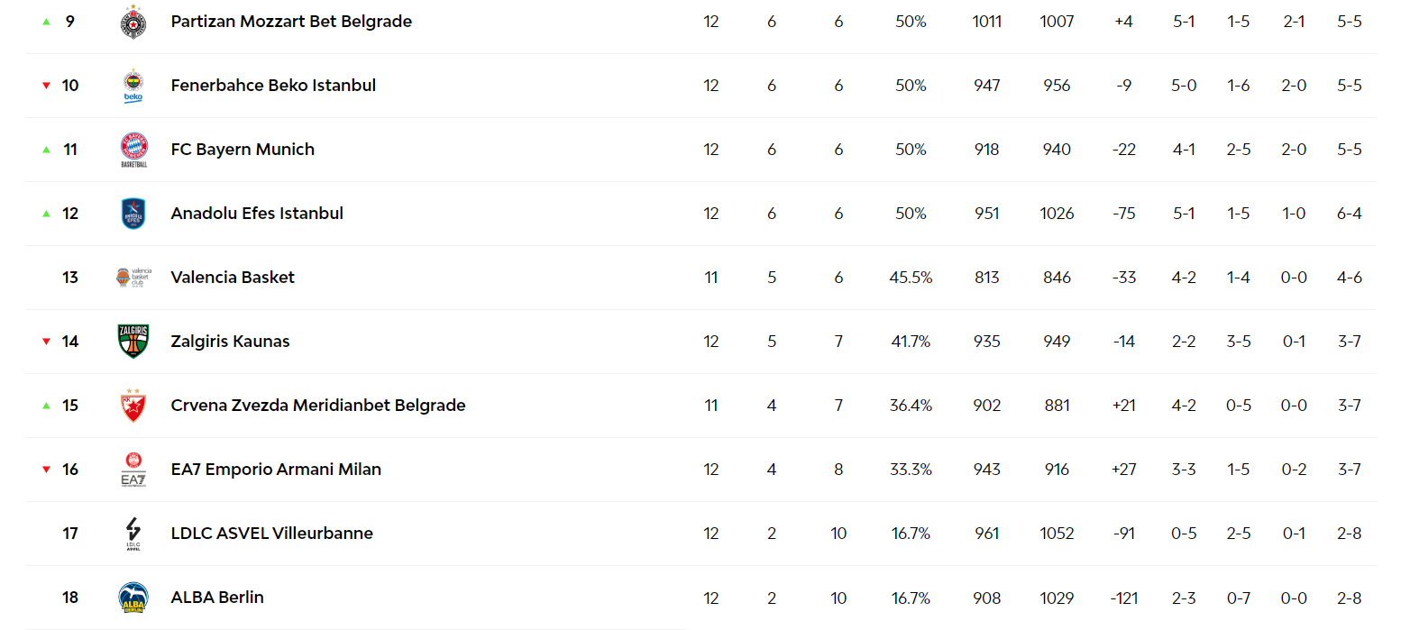The image size is (1410, 630).
Task: Click the Fenerbahce Beko Istanbul club logo
Action: 133,86
